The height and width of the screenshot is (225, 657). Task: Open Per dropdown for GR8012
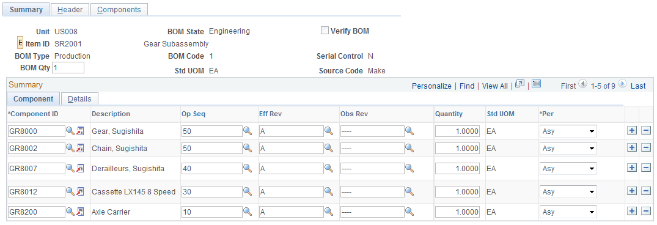click(568, 191)
